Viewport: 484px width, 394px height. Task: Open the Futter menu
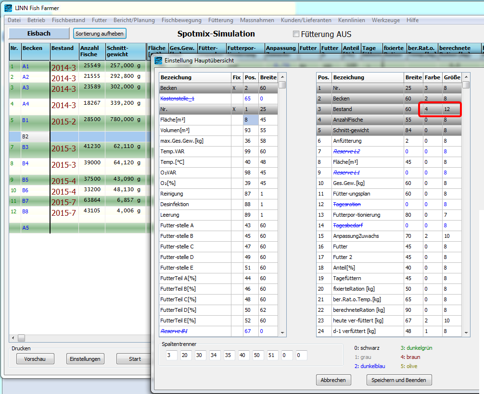coord(99,20)
